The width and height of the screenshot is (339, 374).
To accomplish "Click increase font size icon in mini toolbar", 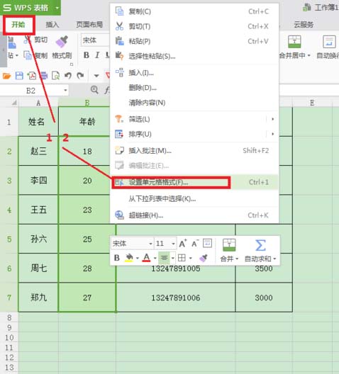I will point(183,244).
